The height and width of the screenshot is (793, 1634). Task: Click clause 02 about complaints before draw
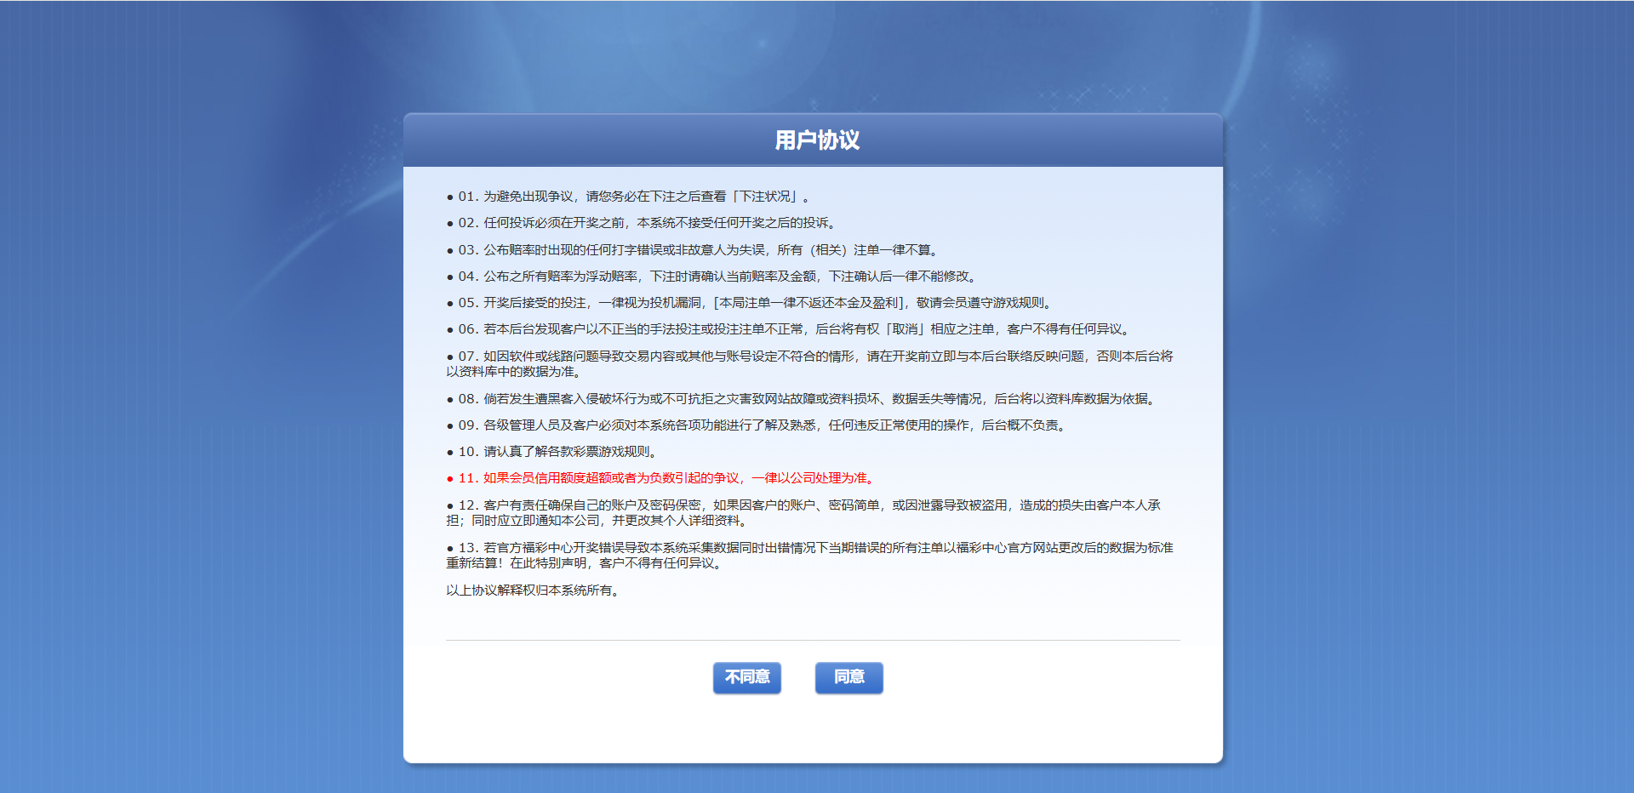tap(647, 223)
